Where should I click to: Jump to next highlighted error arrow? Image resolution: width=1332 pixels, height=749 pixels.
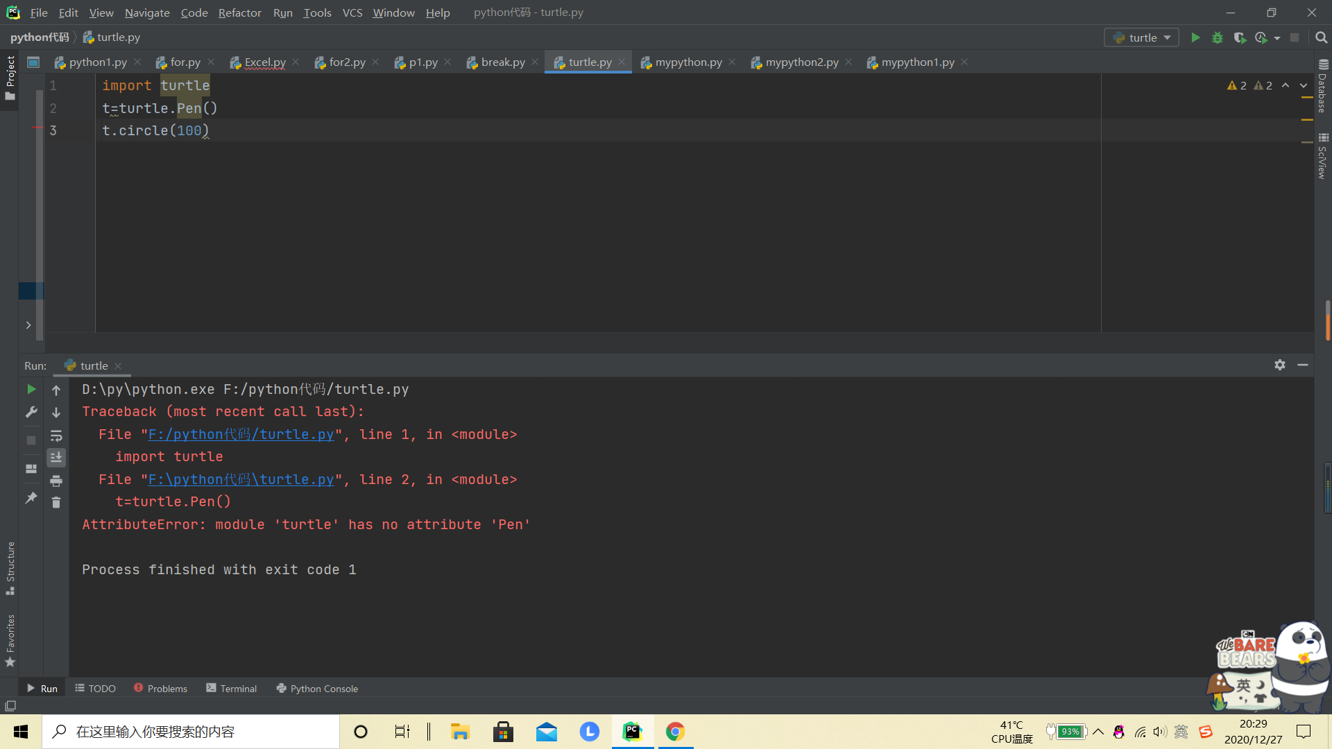(1304, 85)
